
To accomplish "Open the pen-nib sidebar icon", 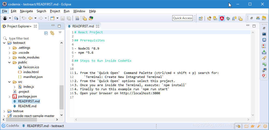I will click(264, 58).
